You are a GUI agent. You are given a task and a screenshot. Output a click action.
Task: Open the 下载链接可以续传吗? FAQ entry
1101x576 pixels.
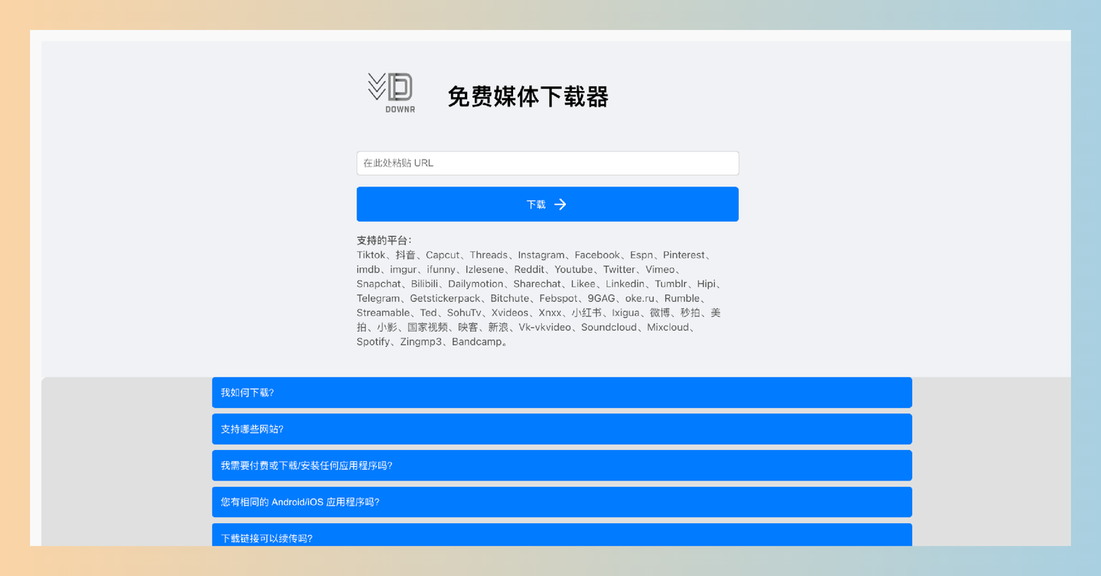tap(562, 538)
